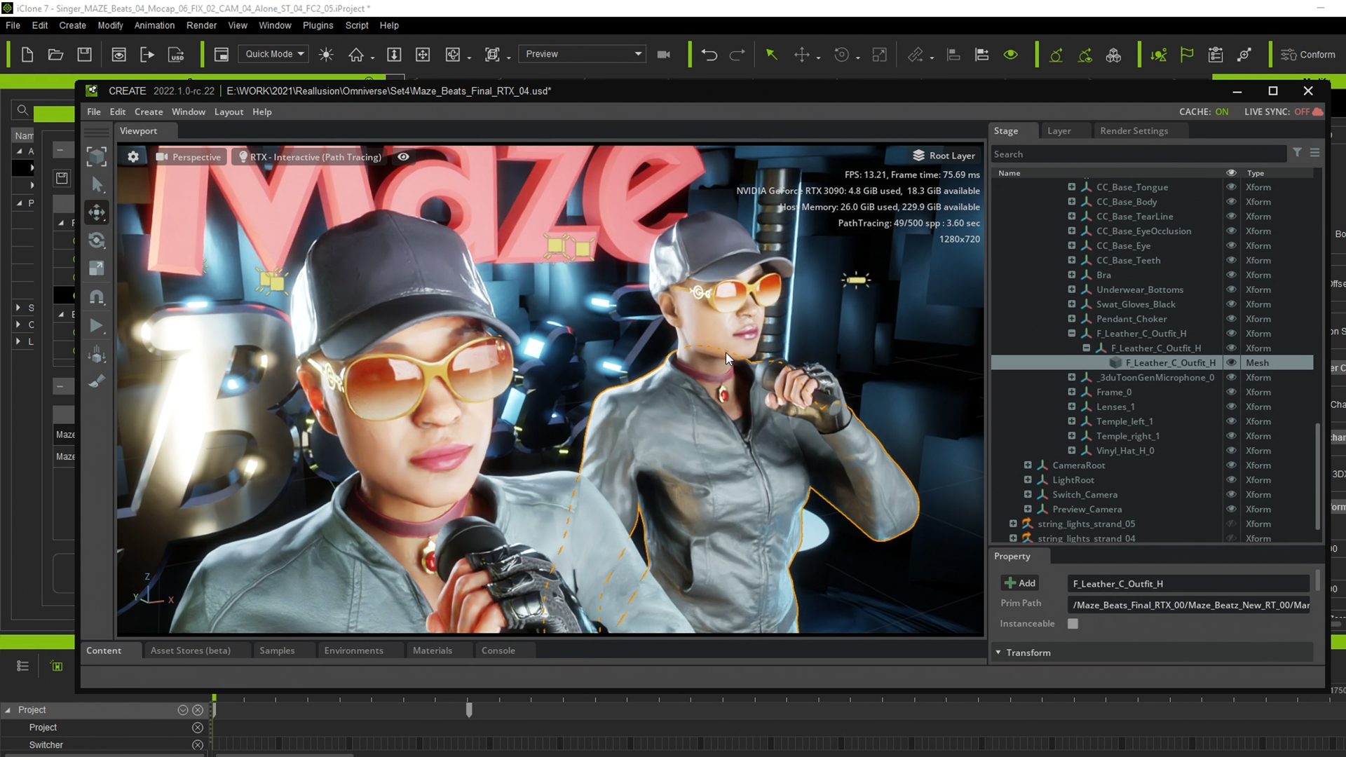Expand the CameraRoot tree node
Screen dimensions: 1346x757
coord(1027,465)
